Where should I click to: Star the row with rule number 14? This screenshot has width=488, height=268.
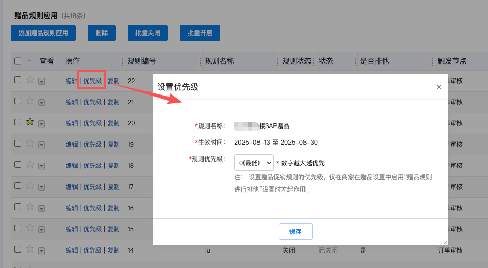[x=30, y=249]
